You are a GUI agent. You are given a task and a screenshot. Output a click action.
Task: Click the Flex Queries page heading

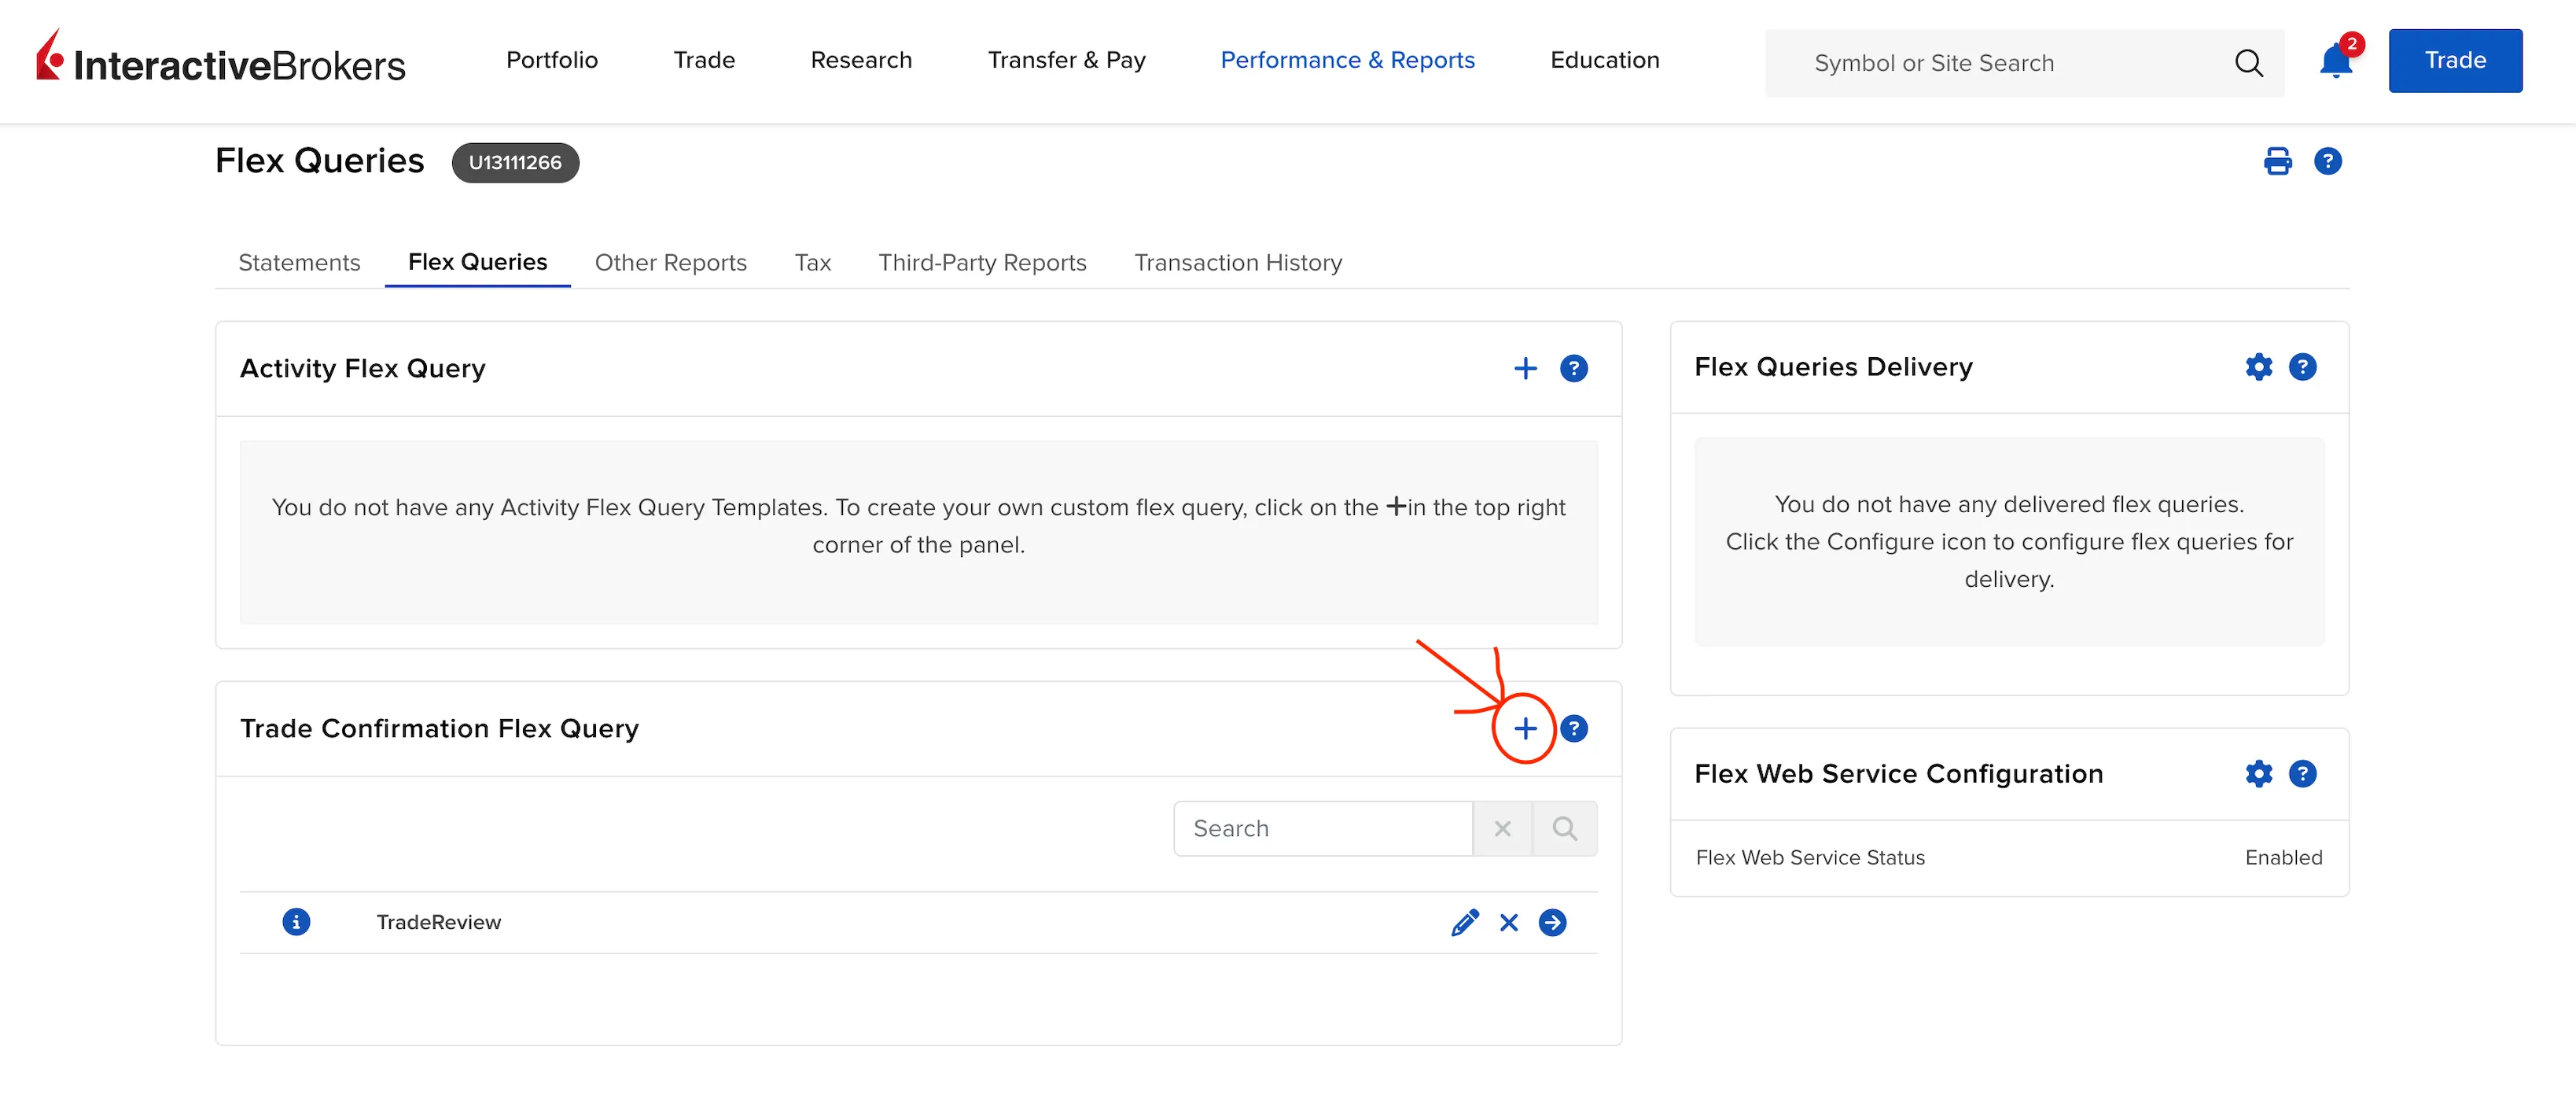319,161
